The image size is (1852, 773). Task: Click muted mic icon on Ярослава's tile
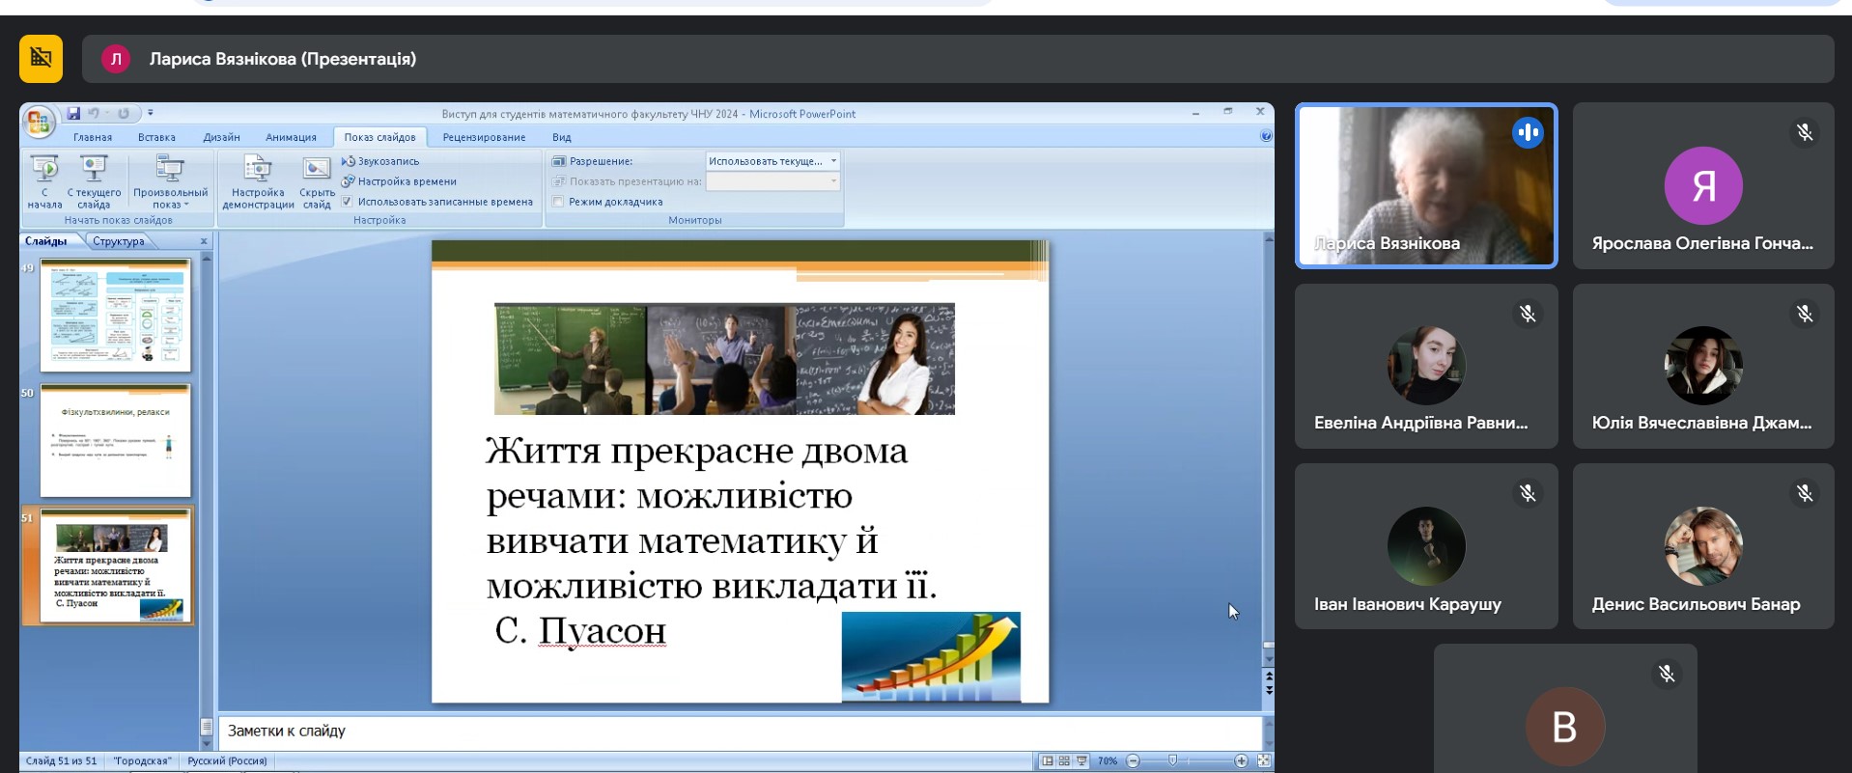[1805, 132]
